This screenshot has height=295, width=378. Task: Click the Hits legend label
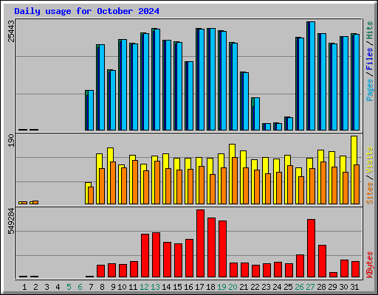369,30
